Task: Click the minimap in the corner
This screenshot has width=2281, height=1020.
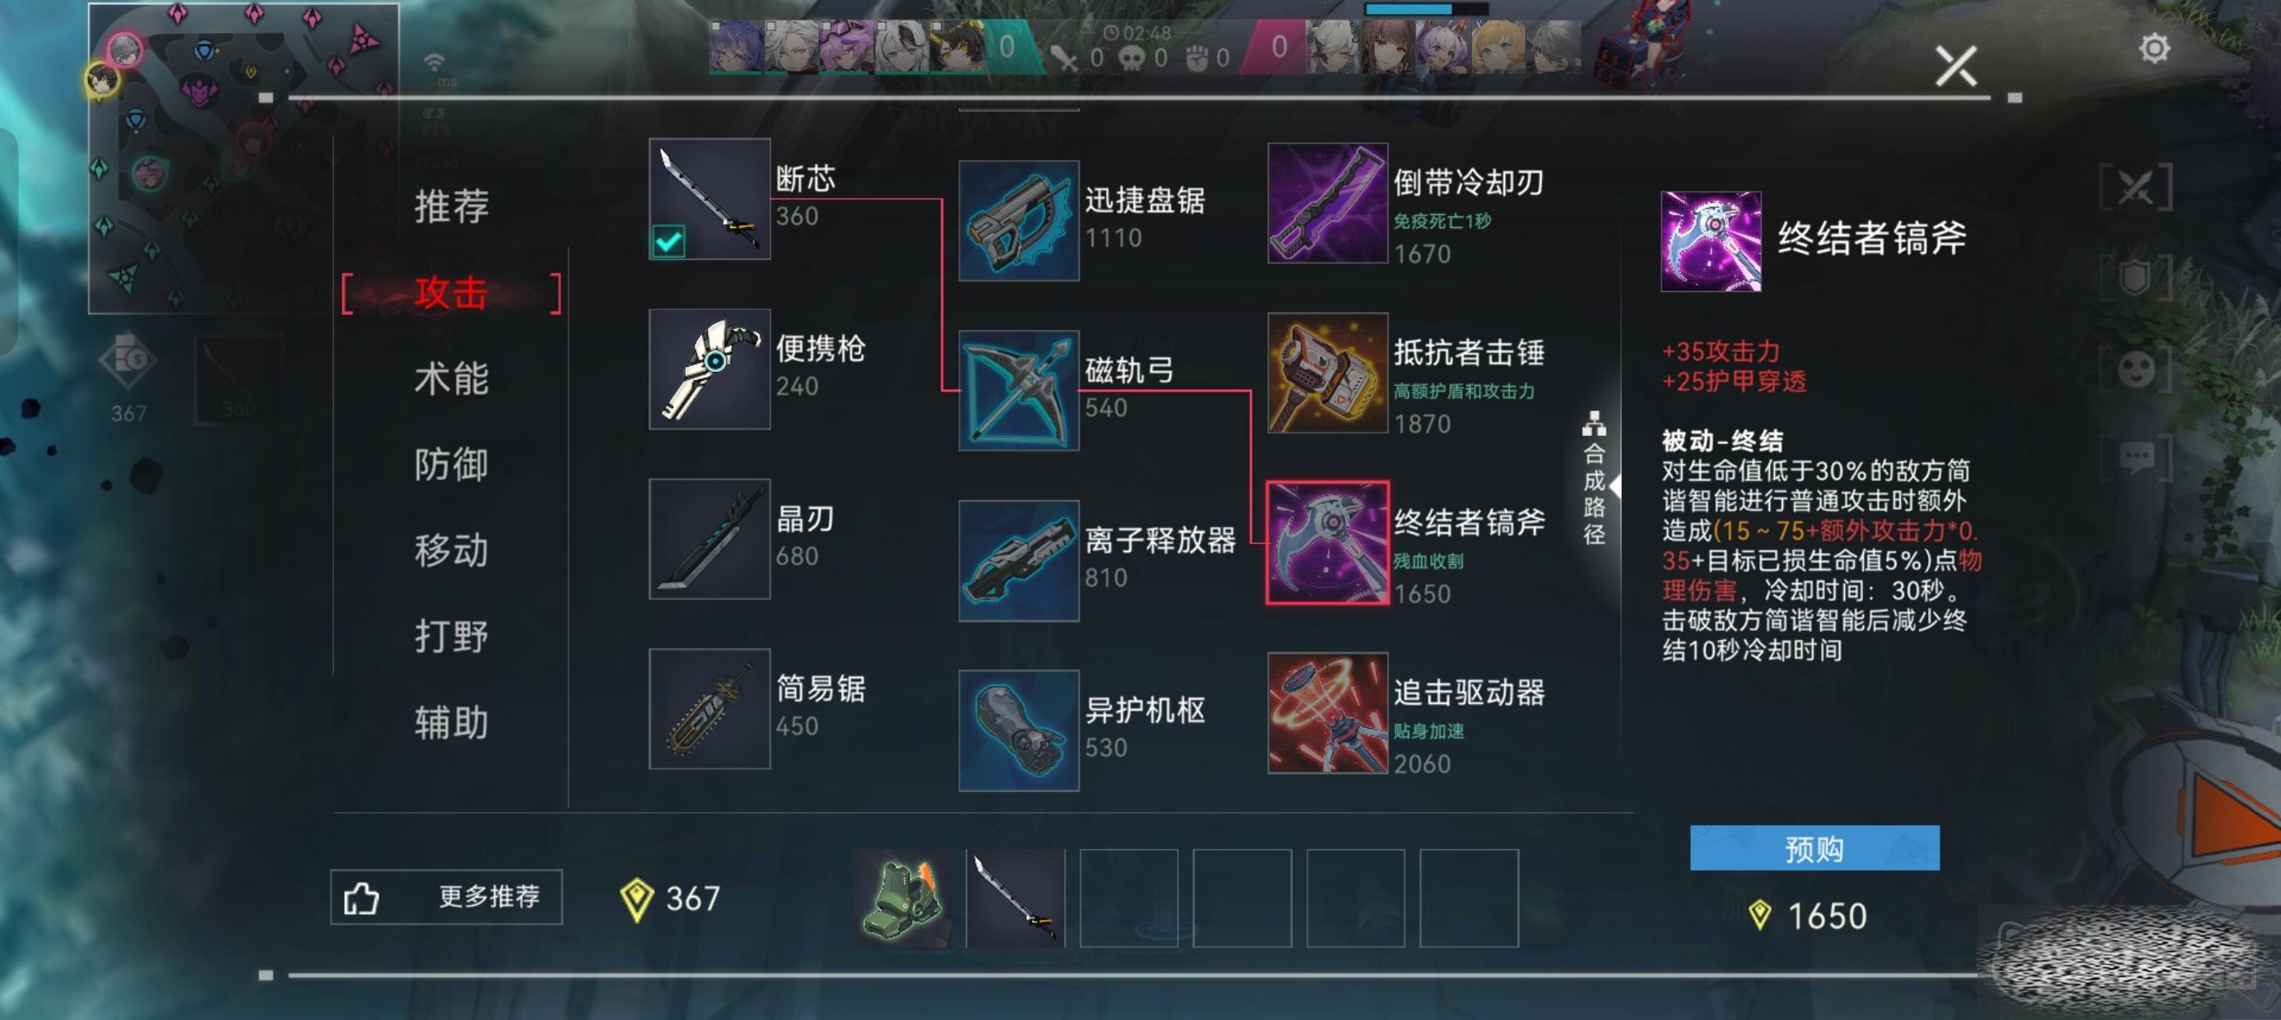Action: pos(244,159)
